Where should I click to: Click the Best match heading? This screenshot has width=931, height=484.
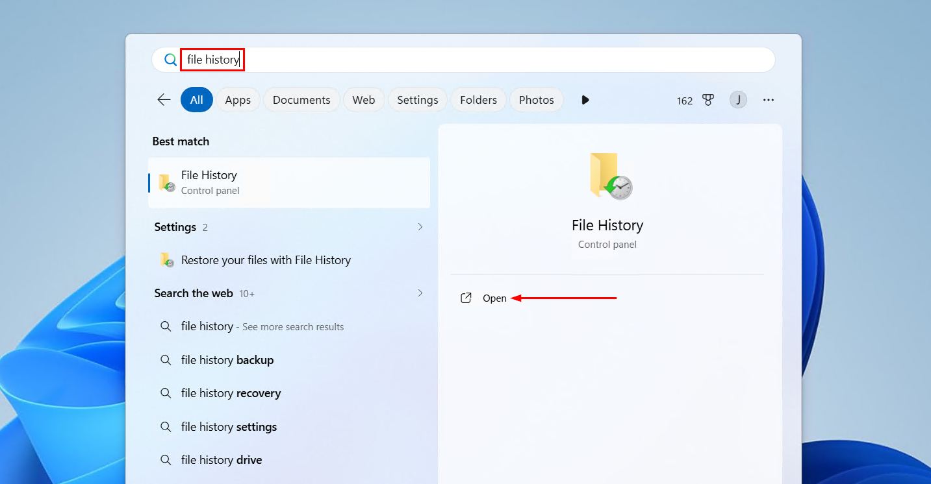[x=181, y=141]
